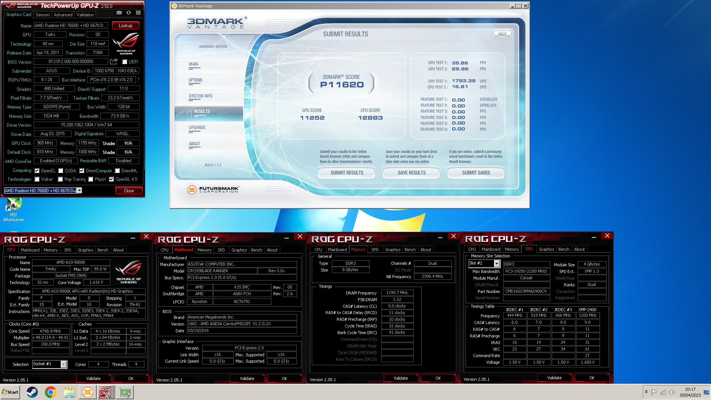The height and width of the screenshot is (400, 711).
Task: Click Part Number CMD16GX3M4A2400C9 field
Action: point(526,291)
